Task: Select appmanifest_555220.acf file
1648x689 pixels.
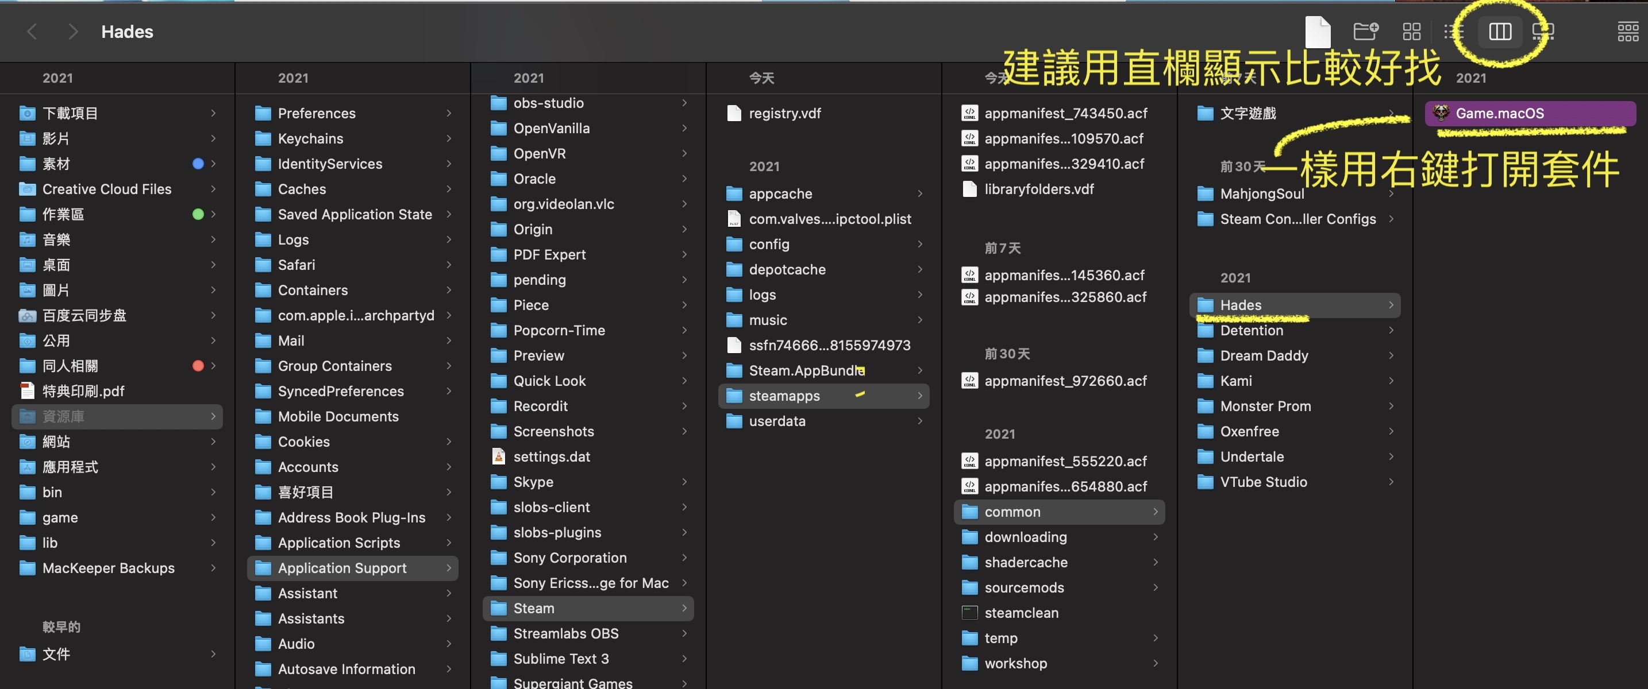Action: [x=1060, y=461]
